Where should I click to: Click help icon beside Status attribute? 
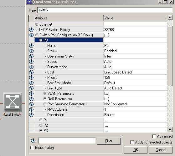tap(31, 51)
